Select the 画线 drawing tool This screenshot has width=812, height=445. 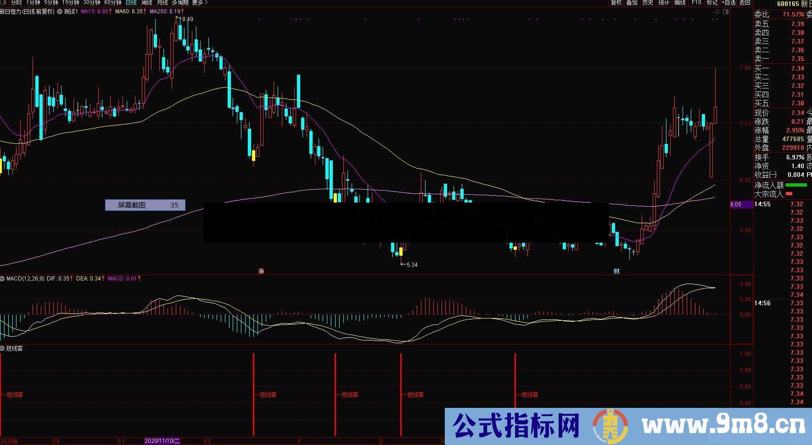[x=680, y=4]
